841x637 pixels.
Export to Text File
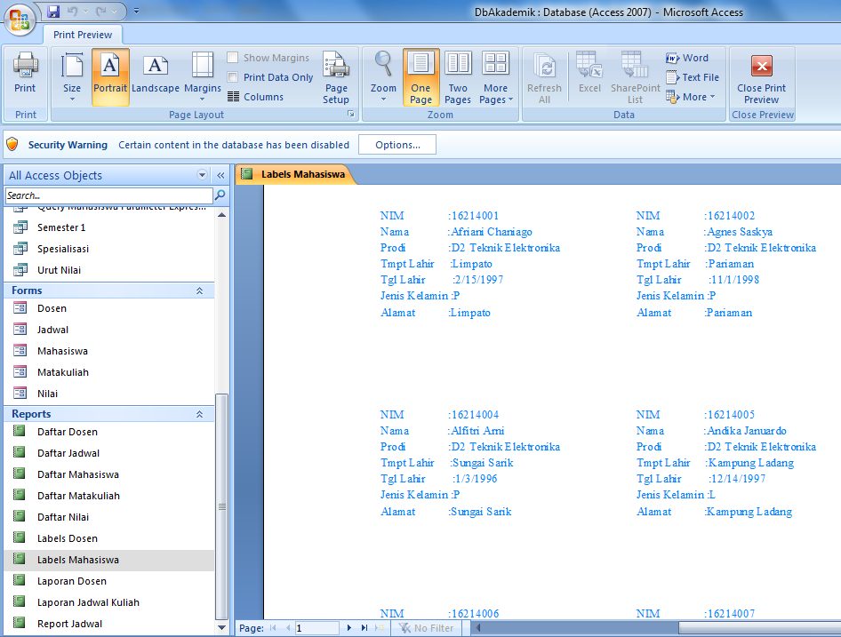(x=693, y=77)
